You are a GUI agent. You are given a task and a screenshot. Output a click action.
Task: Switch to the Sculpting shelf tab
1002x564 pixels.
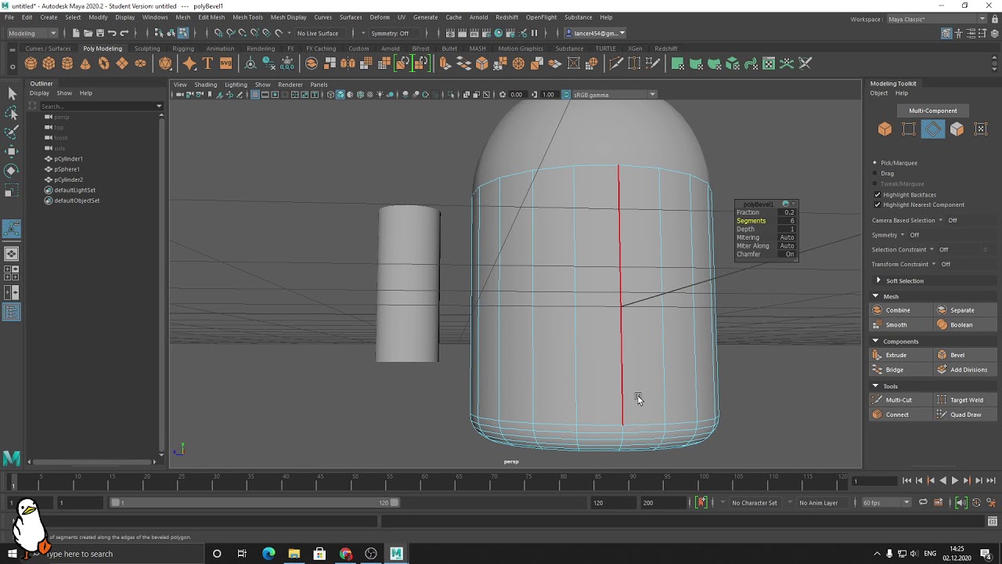point(146,49)
